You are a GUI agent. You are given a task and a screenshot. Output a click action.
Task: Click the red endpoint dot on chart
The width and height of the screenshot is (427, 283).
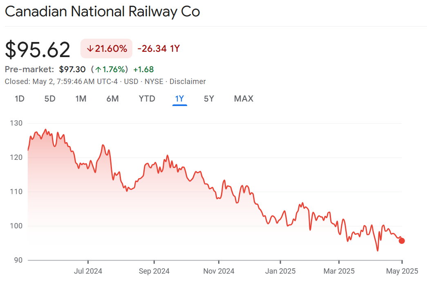[x=402, y=241]
